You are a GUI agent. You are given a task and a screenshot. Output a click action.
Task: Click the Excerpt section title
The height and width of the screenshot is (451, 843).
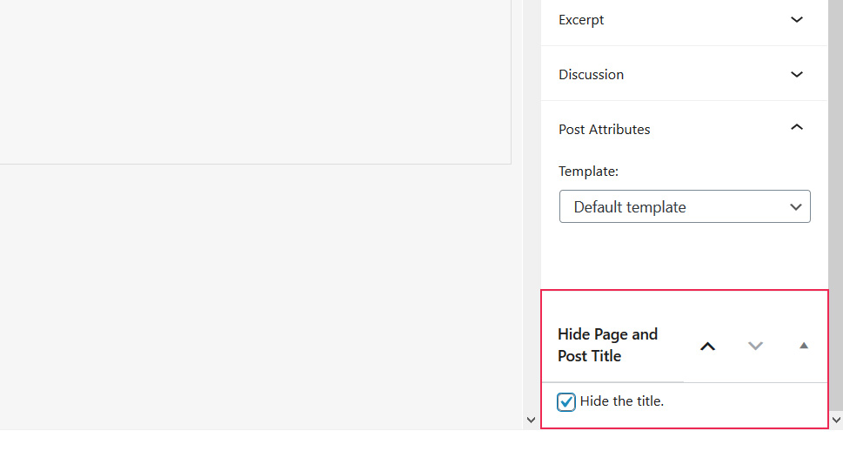[581, 19]
